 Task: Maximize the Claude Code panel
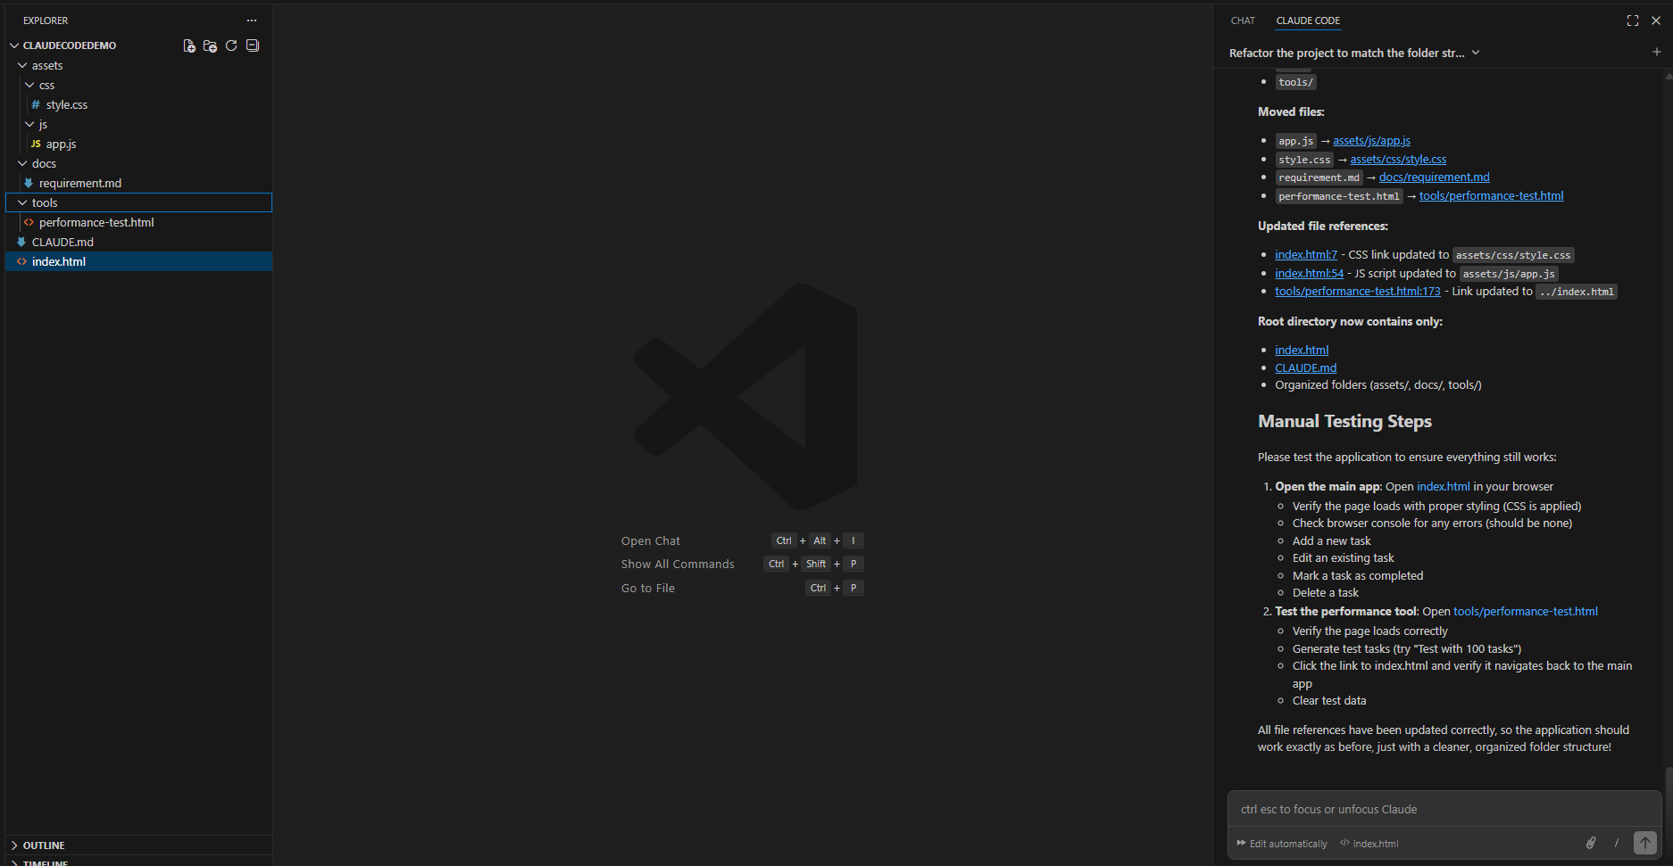pos(1632,21)
